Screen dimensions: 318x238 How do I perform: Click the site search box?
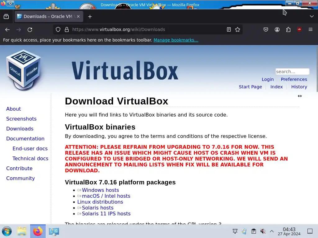click(292, 72)
